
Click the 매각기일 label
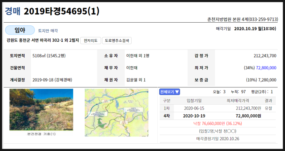click(223, 29)
